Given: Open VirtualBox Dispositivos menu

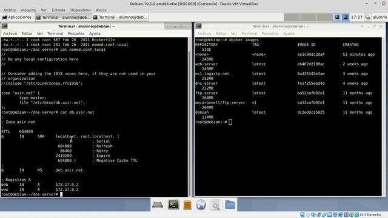Looking at the screenshot, I should click(x=81, y=10).
